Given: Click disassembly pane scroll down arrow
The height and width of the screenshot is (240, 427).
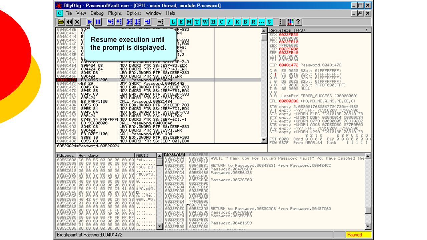Looking at the screenshot, I should pyautogui.click(x=264, y=141).
